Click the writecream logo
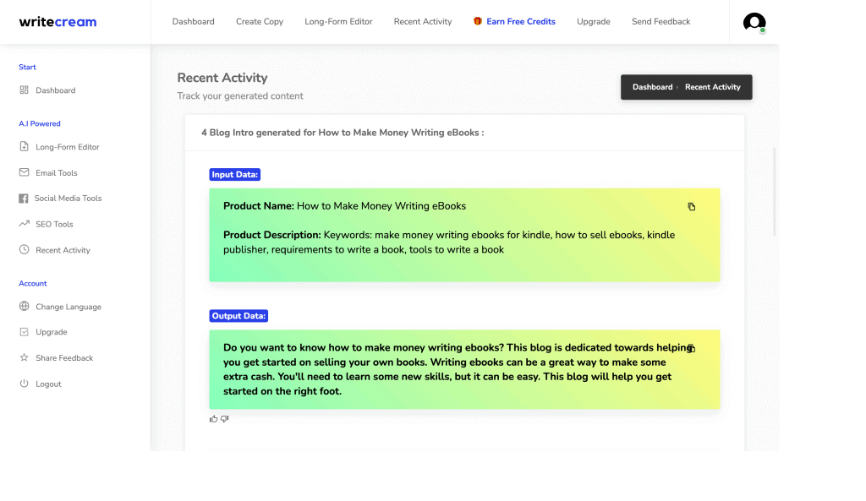The width and height of the screenshot is (866, 501). pos(58,21)
